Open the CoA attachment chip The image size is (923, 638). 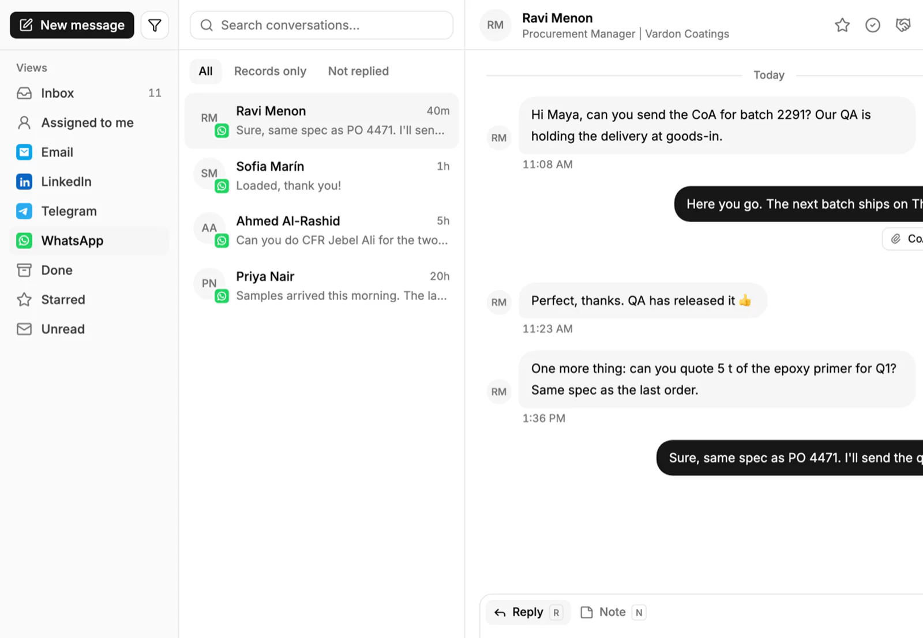(x=903, y=239)
